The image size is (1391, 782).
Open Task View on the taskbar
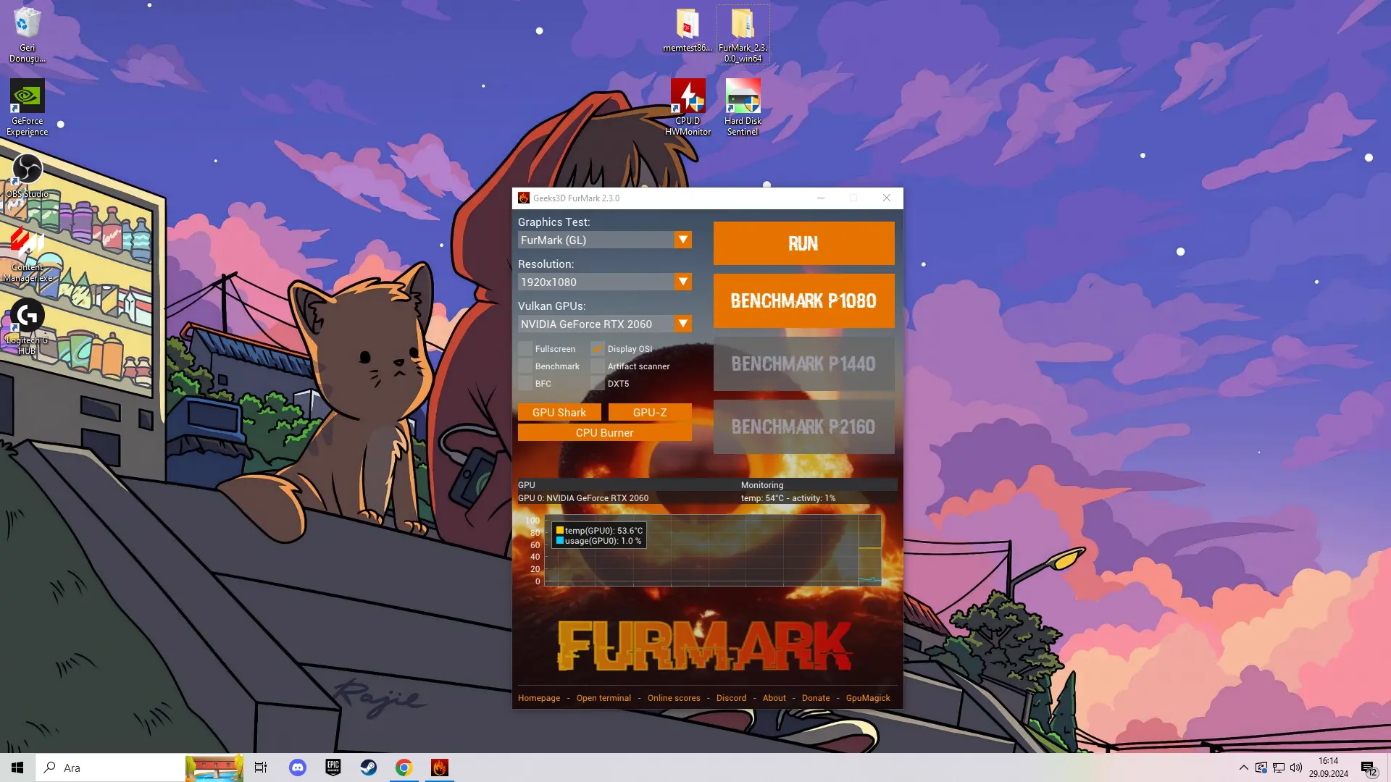point(261,768)
